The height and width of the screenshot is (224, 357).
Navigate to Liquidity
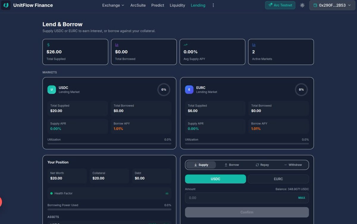[177, 5]
